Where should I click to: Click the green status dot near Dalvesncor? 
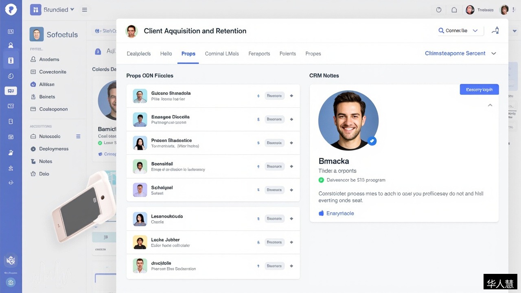(321, 180)
